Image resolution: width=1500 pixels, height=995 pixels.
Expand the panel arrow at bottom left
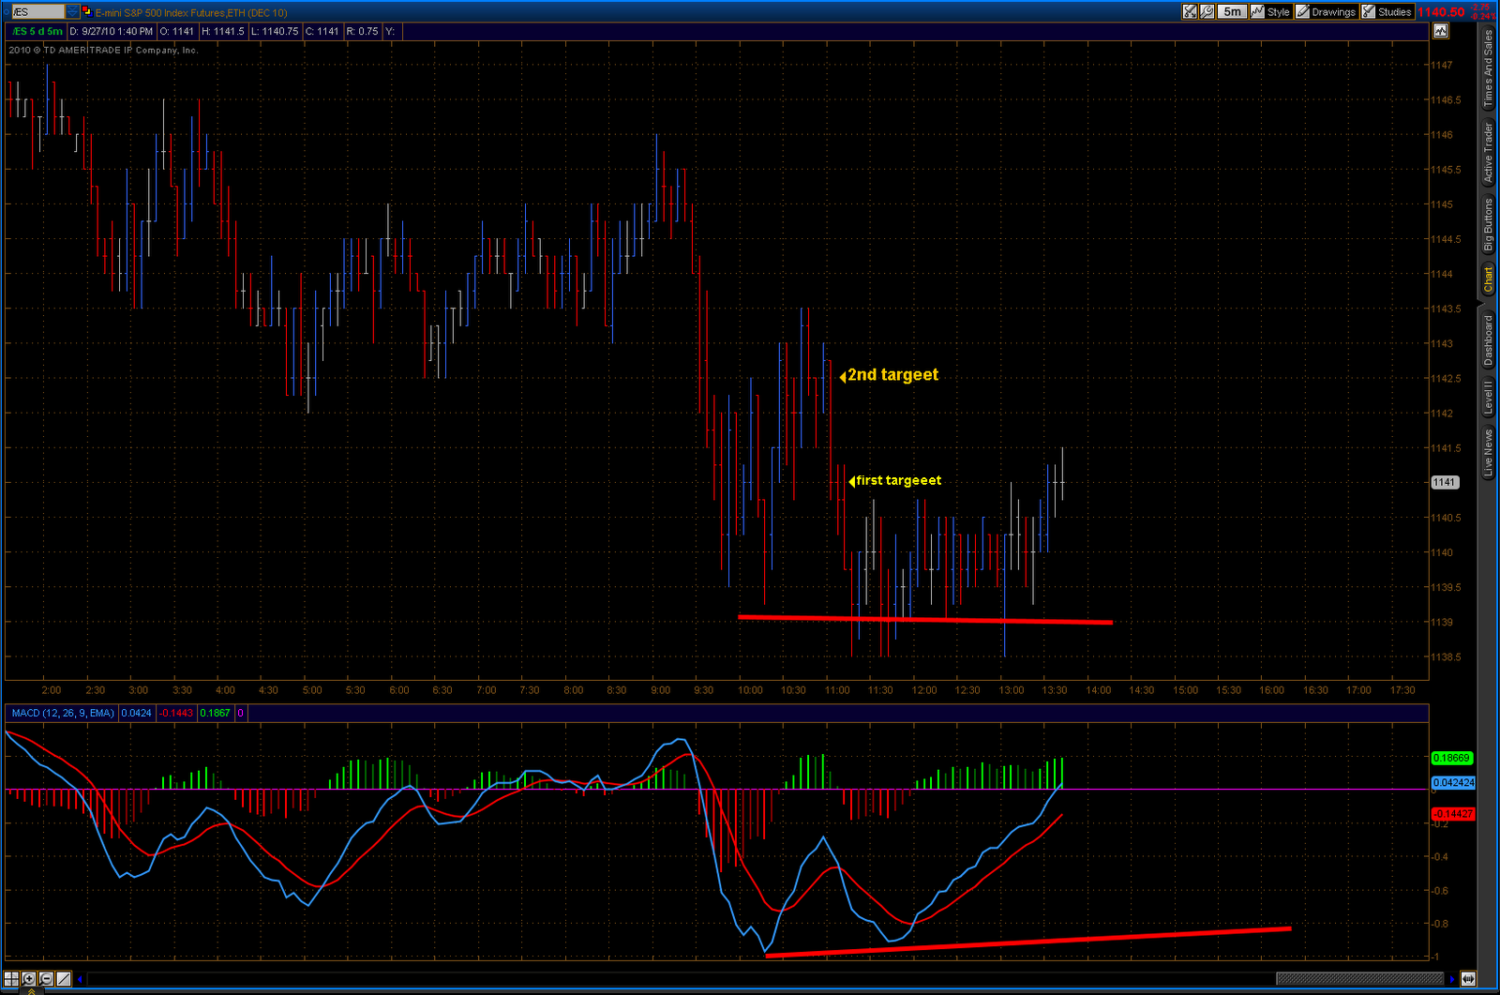coord(30,990)
